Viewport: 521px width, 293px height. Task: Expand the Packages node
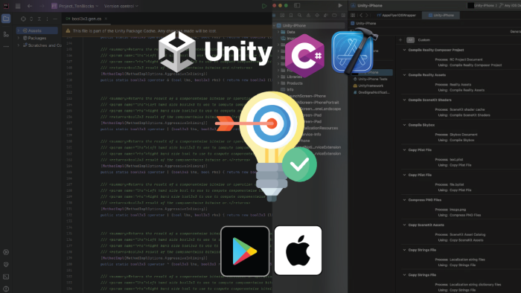pyautogui.click(x=19, y=38)
